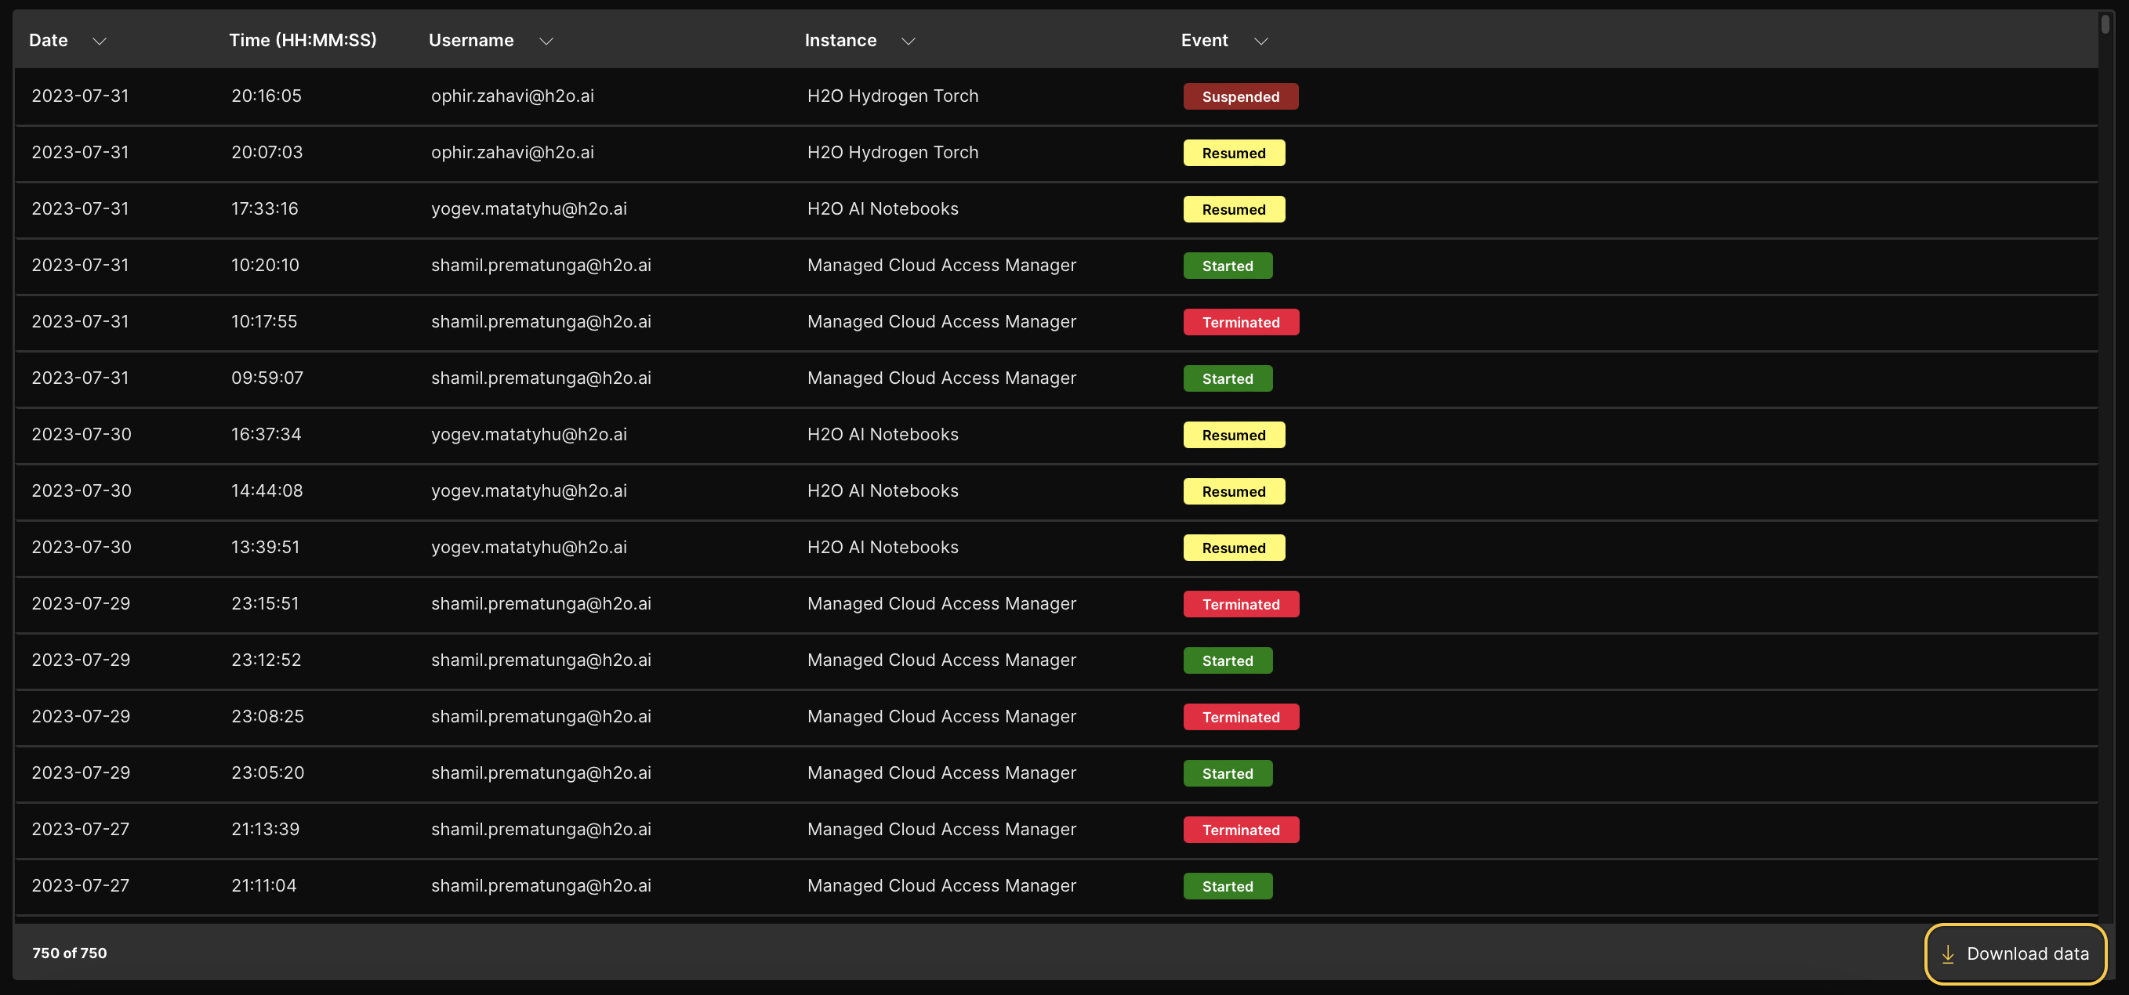Viewport: 2129px width, 995px height.
Task: Click H2O Hydrogen Torch instance on the first row
Action: pyautogui.click(x=893, y=96)
